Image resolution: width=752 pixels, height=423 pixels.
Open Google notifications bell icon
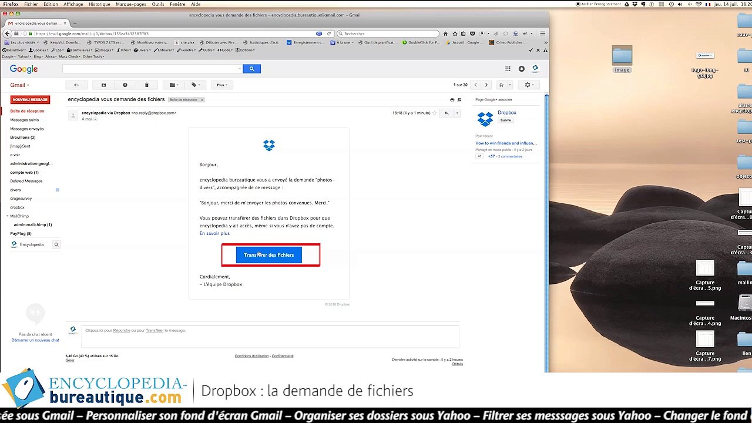tap(521, 69)
